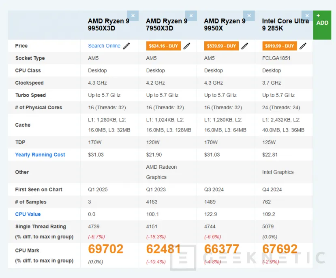The image size is (336, 278).
Task: Click single thread rating 4739
Action: [x=94, y=227]
